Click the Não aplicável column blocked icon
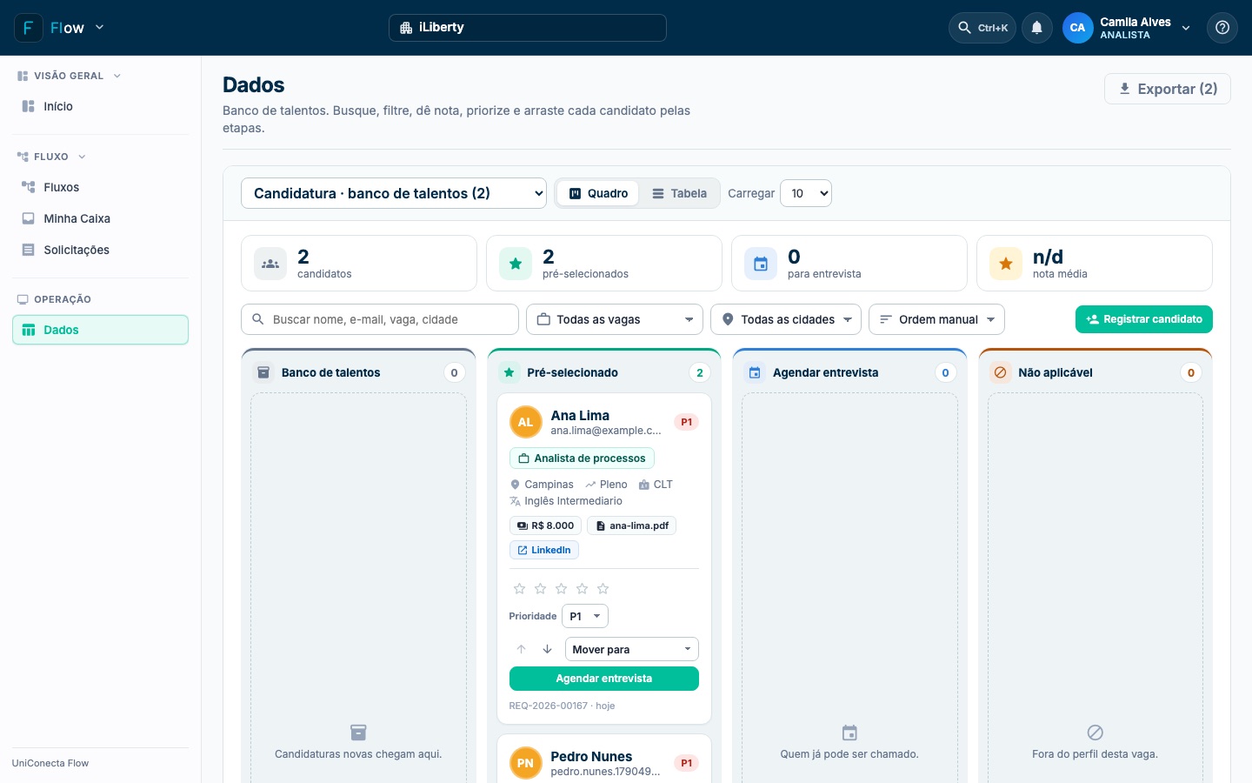 (x=1000, y=372)
